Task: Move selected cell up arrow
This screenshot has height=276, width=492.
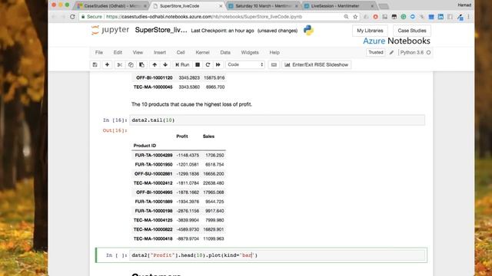Action: point(155,64)
